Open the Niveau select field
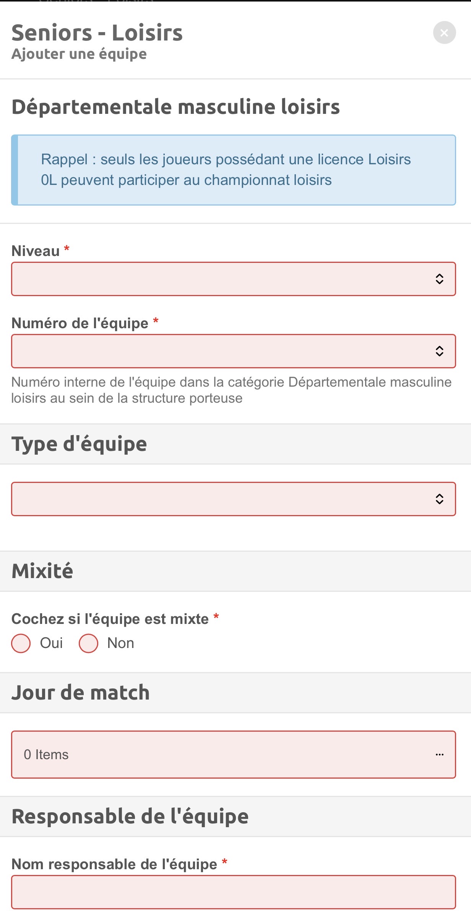Image resolution: width=471 pixels, height=912 pixels. (x=234, y=279)
